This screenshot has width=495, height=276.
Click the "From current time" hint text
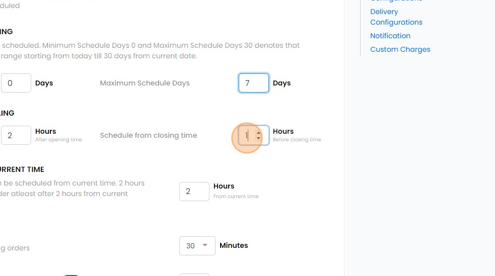[x=236, y=197]
